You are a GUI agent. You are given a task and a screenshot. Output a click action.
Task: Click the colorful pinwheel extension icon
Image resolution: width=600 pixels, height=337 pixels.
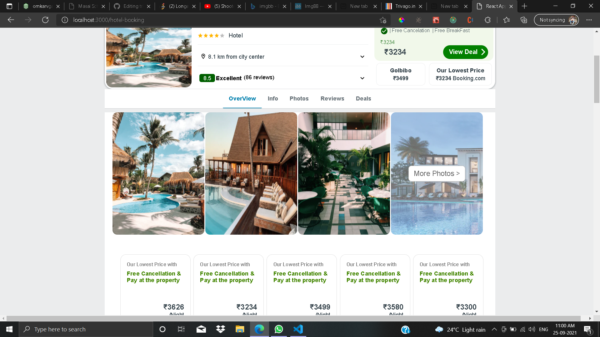pos(402,20)
